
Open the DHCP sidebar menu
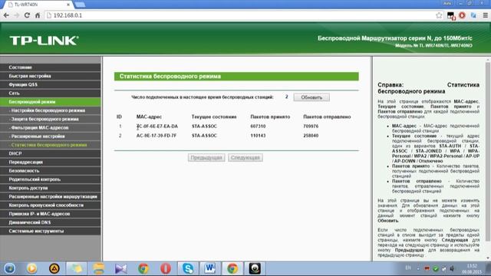(51, 153)
